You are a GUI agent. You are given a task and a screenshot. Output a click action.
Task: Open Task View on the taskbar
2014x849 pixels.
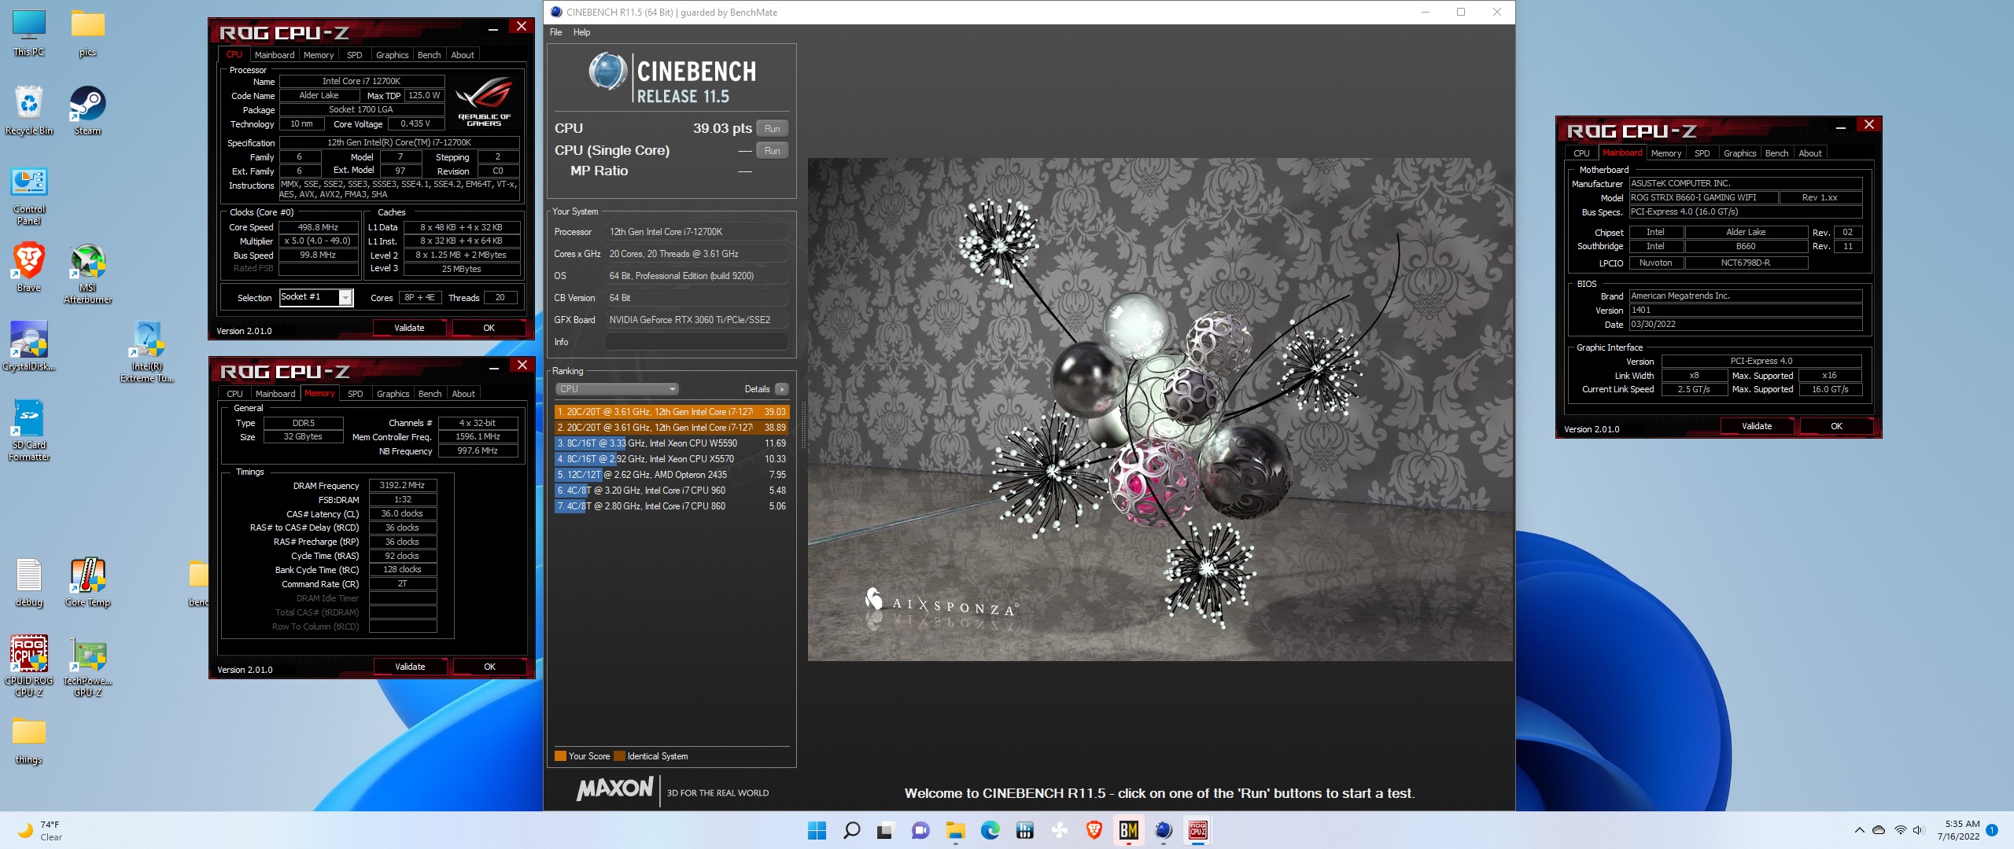[885, 830]
